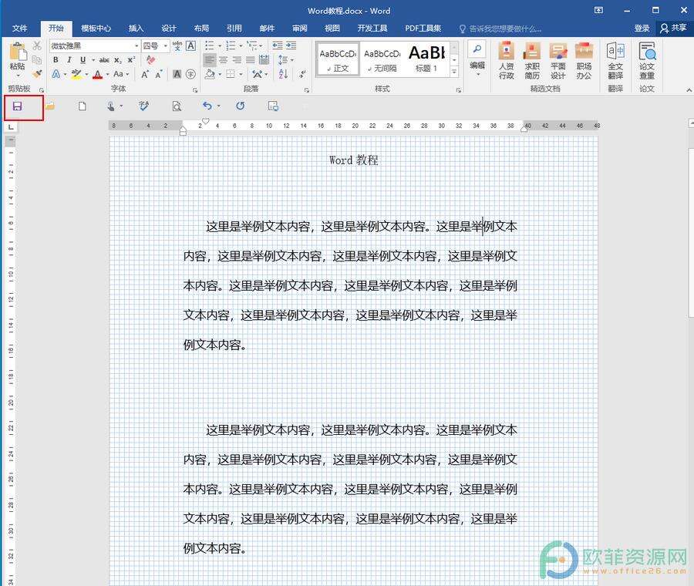Image resolution: width=694 pixels, height=586 pixels.
Task: Click the Paste clipboard icon
Action: [18, 52]
